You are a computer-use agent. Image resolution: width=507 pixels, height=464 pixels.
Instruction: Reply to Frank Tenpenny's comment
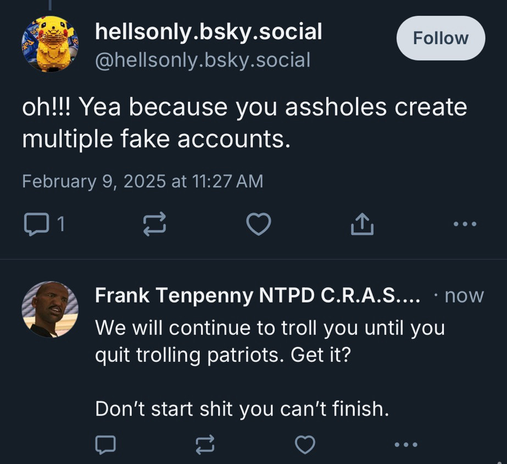coord(105,445)
